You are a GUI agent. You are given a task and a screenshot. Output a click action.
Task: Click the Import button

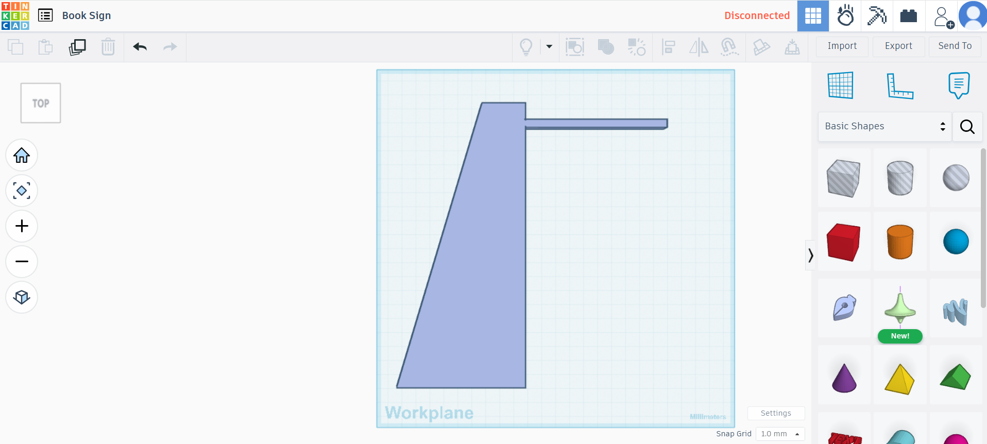pos(842,46)
